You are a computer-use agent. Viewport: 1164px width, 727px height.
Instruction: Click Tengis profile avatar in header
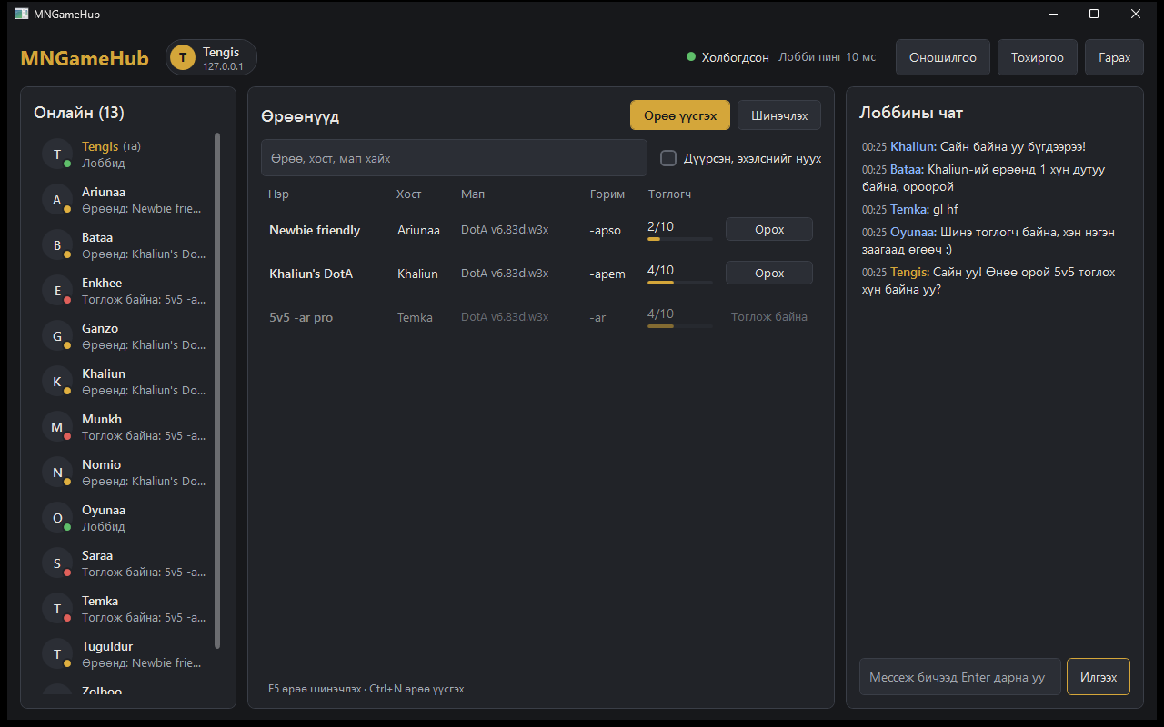point(183,57)
